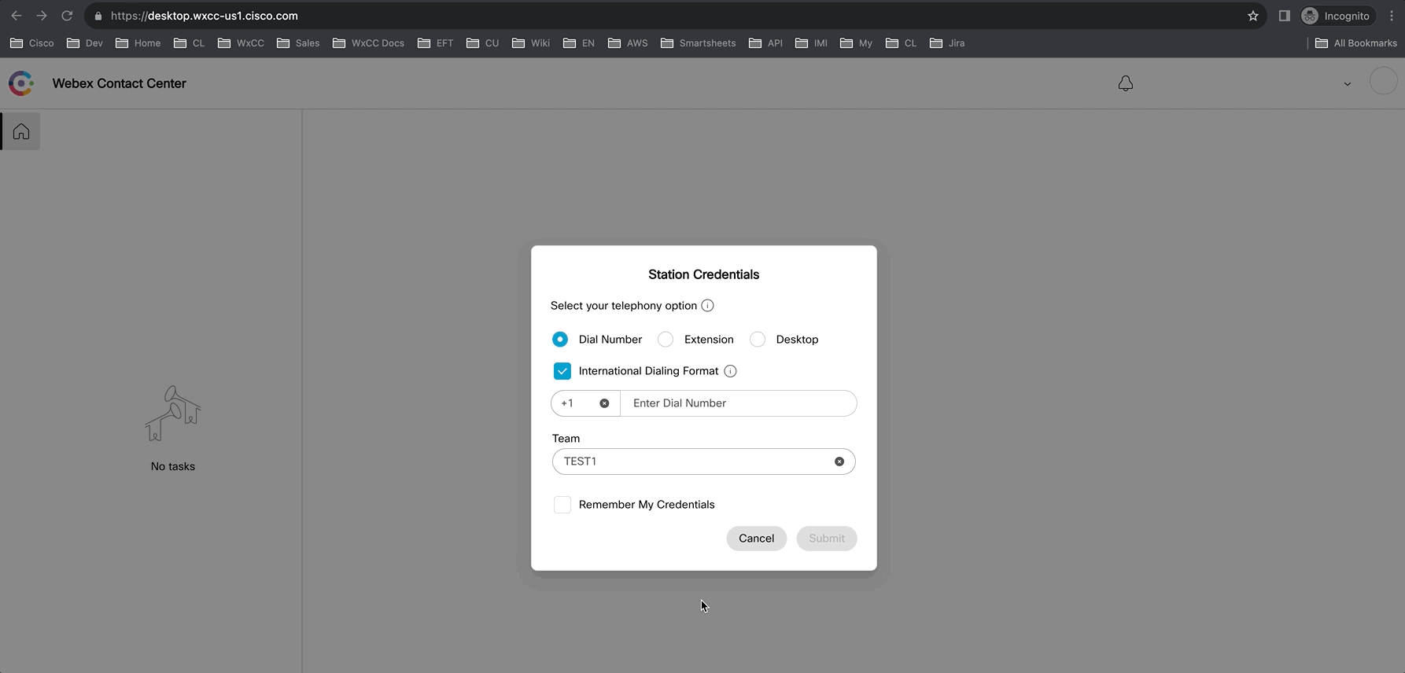Reload the page with refresh icon
Viewport: 1405px width, 673px height.
pyautogui.click(x=67, y=16)
